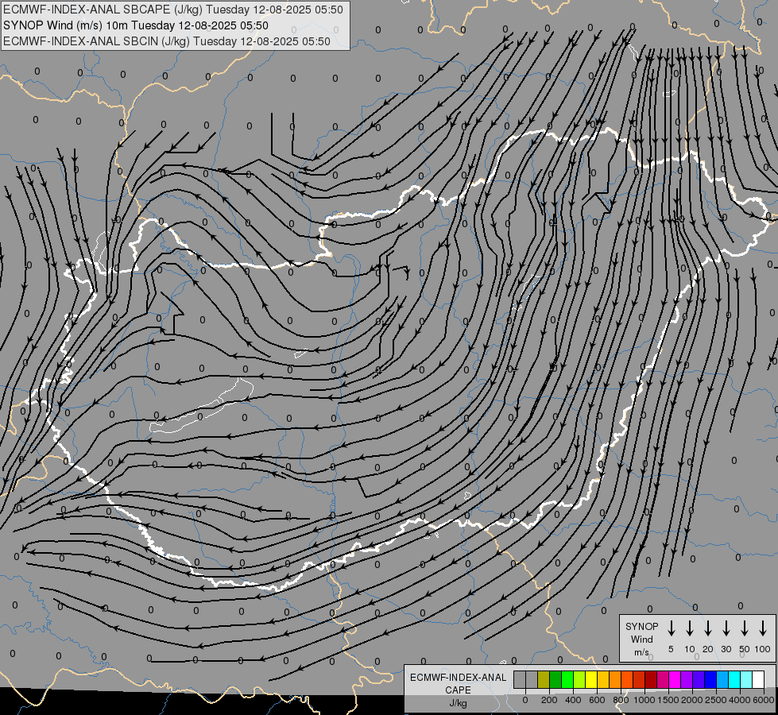Image resolution: width=778 pixels, height=715 pixels.
Task: Click the wind legend arrow for 30 m/s
Action: tap(726, 628)
